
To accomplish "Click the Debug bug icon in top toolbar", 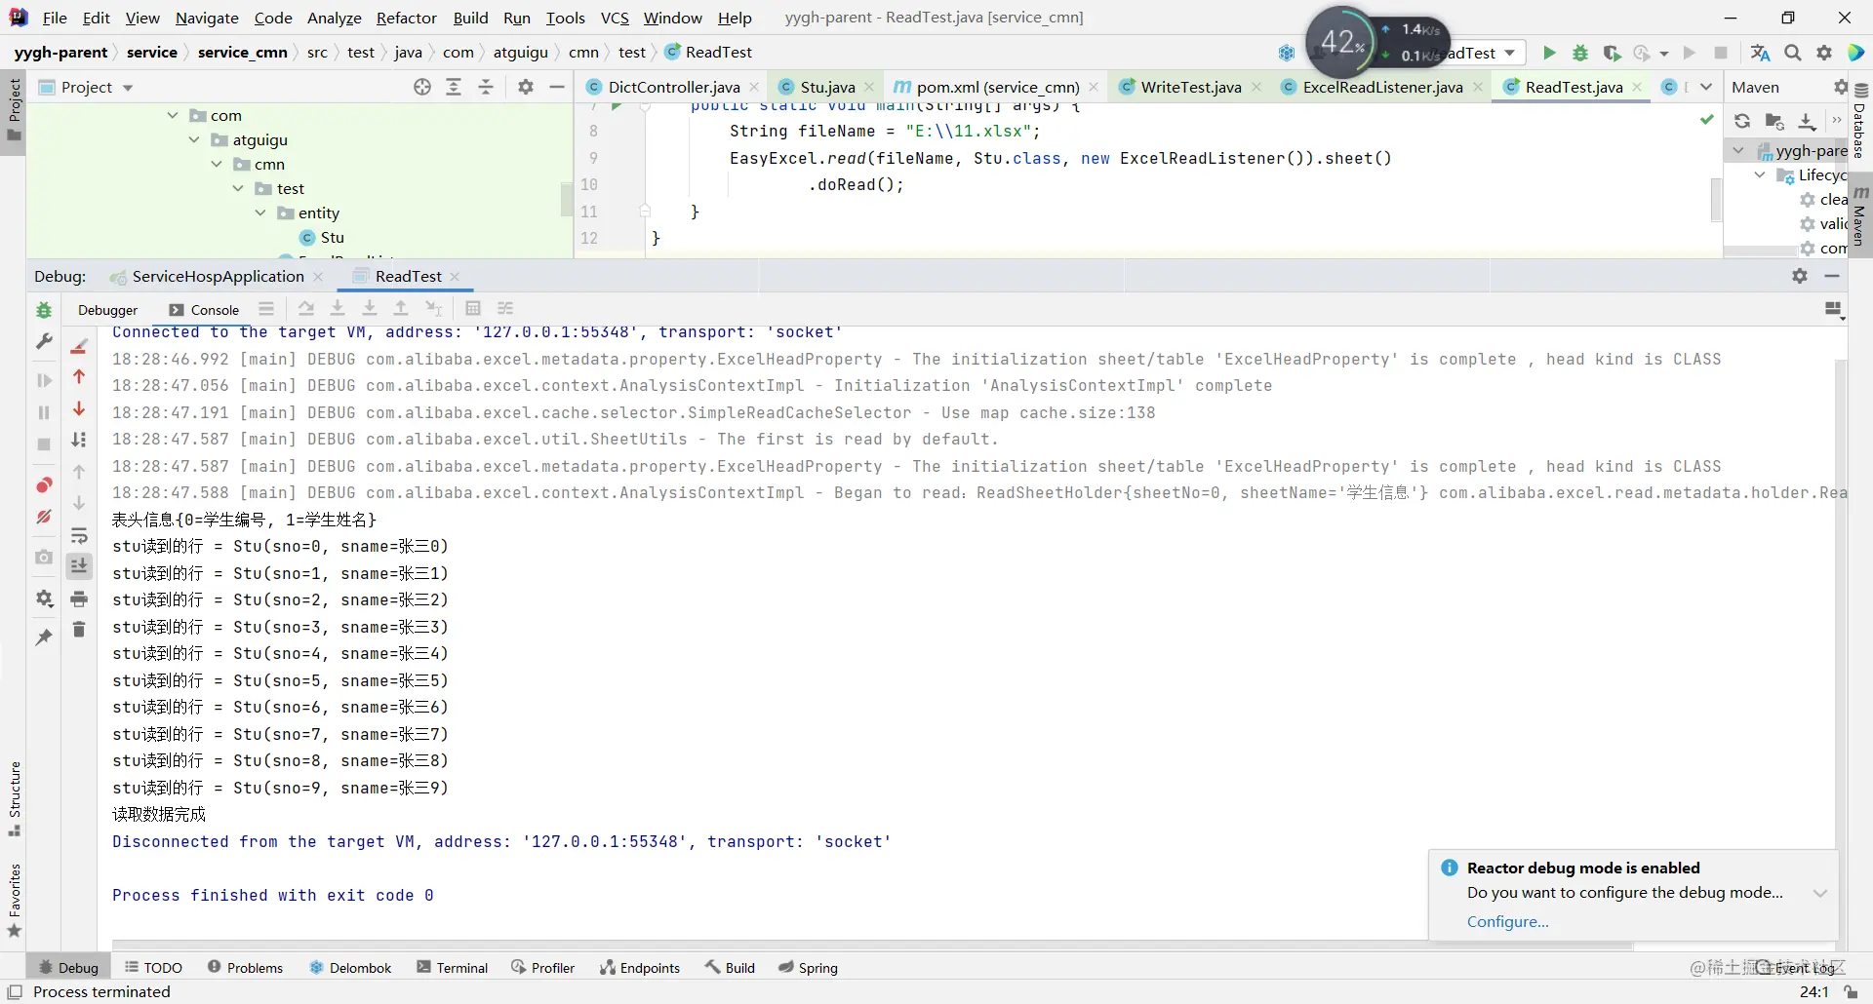I will (x=1580, y=53).
